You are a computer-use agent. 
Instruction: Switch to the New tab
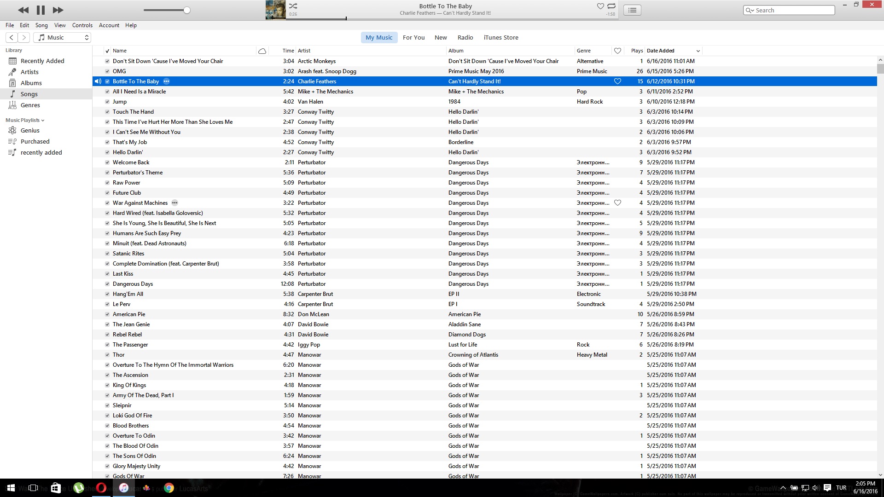[441, 38]
